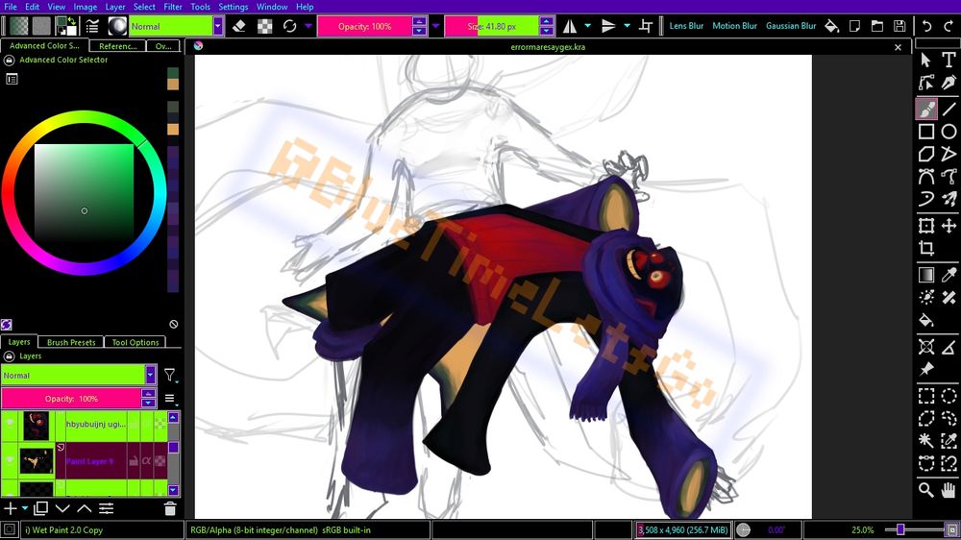The width and height of the screenshot is (961, 540).
Task: Expand vertical mirror options arrow
Action: [x=627, y=26]
